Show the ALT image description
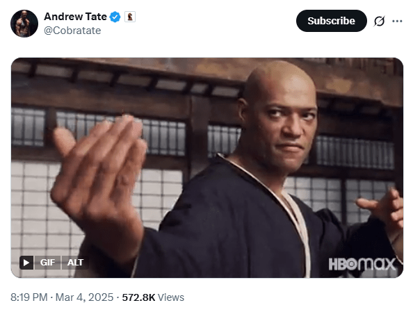The image size is (413, 312). point(75,263)
